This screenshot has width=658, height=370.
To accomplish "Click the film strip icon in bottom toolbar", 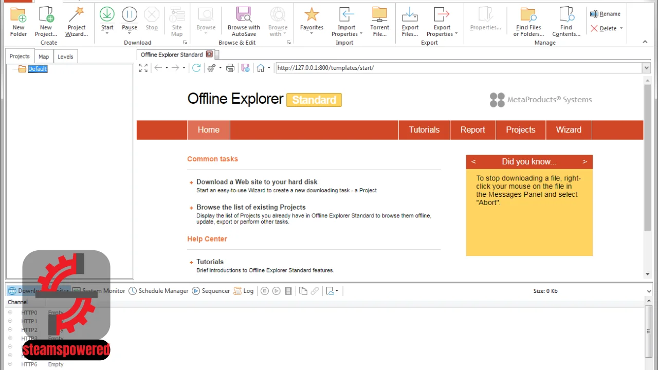I will [x=288, y=291].
